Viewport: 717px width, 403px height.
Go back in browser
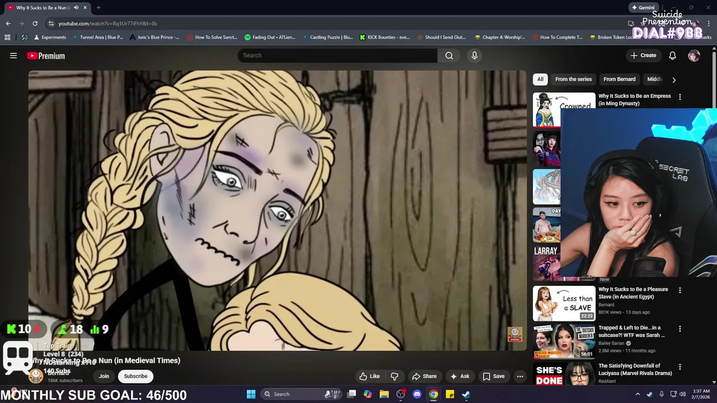(x=8, y=24)
